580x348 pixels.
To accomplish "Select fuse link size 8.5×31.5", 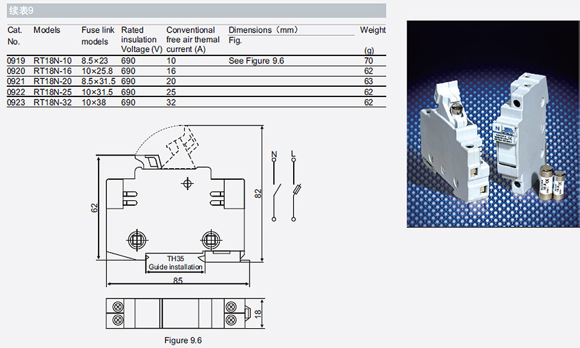I will 98,81.
